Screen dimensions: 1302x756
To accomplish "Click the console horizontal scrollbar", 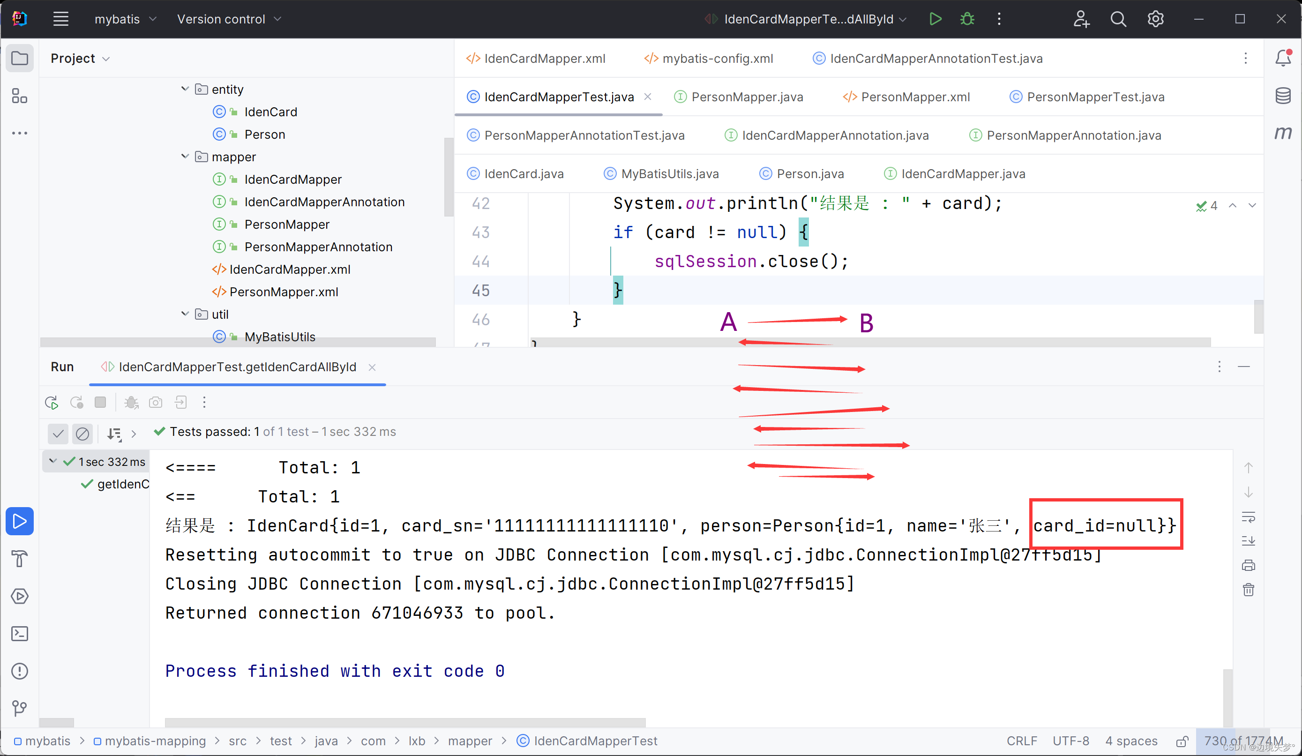I will click(x=405, y=722).
